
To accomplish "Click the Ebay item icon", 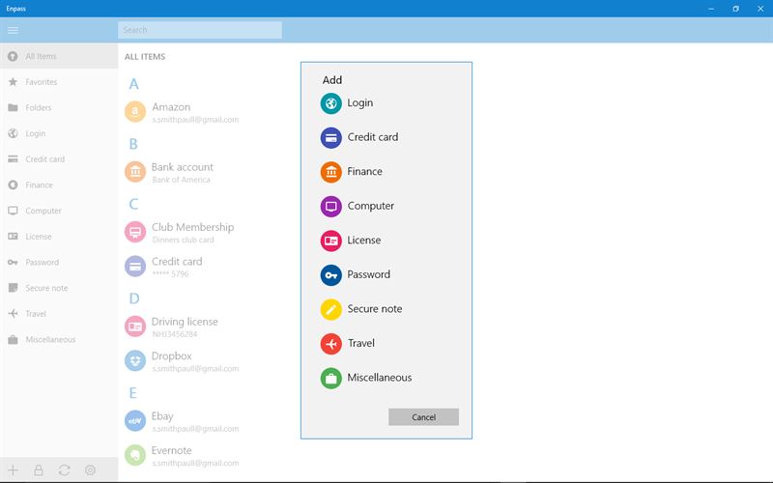I will (135, 421).
